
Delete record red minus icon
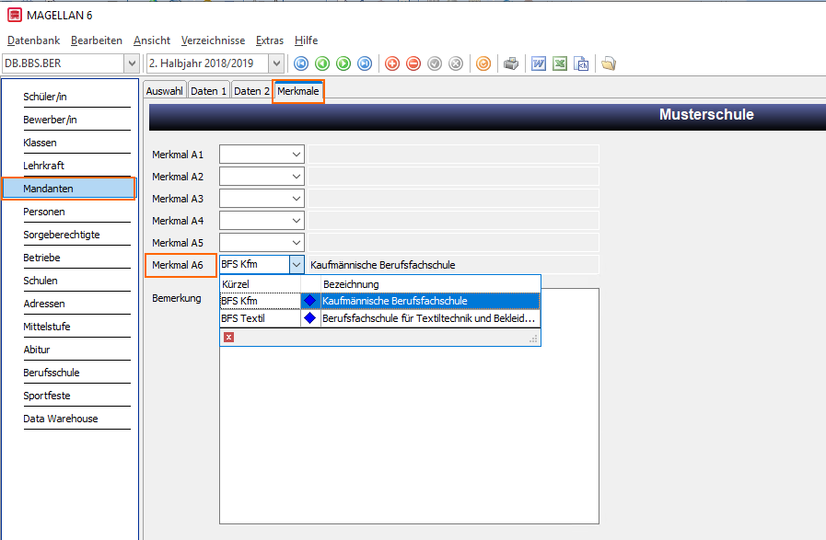point(413,63)
